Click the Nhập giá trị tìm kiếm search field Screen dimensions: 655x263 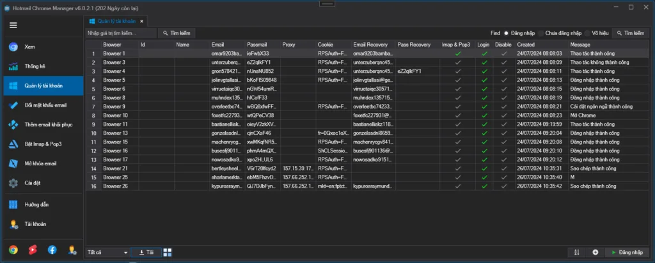121,33
